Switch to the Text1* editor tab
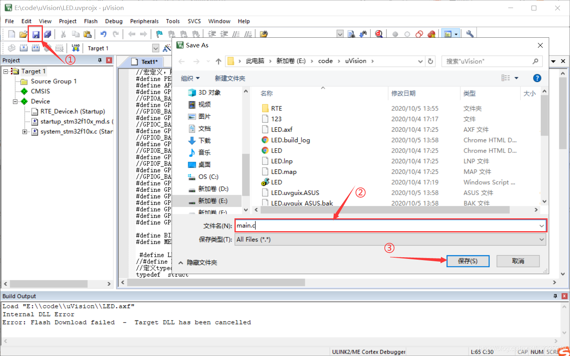The height and width of the screenshot is (356, 570). (148, 62)
